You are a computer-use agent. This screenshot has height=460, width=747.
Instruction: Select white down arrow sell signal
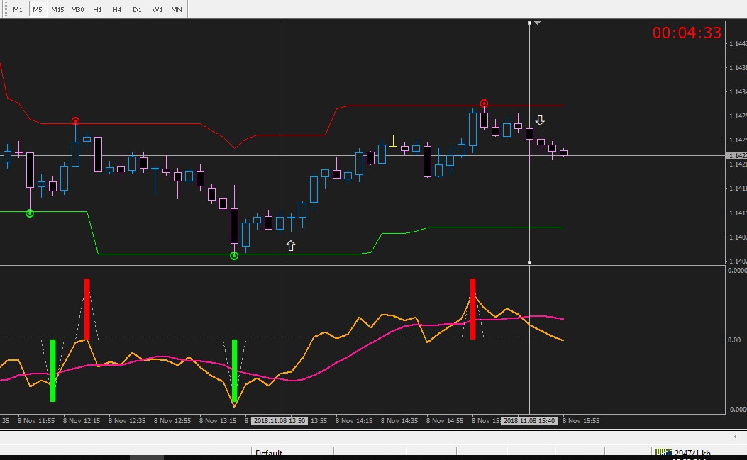[x=540, y=120]
